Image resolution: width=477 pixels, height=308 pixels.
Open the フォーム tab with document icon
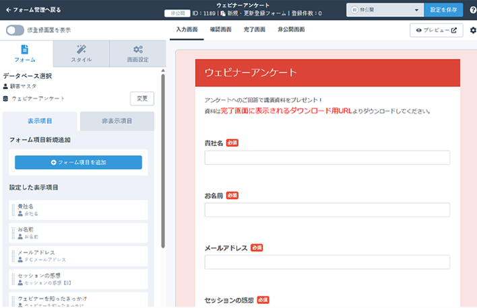click(x=25, y=54)
